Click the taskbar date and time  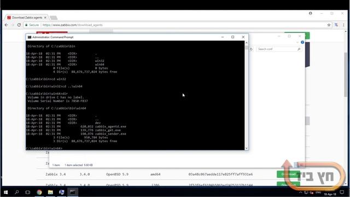[330, 193]
